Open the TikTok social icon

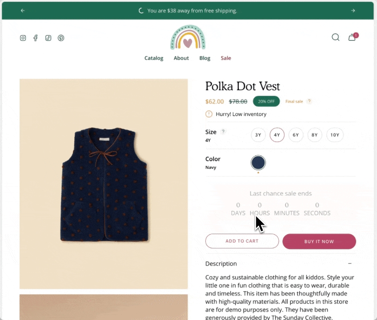48,38
